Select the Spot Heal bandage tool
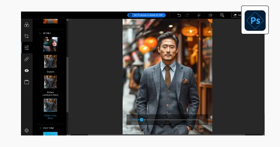The image size is (280, 147). (x=27, y=59)
